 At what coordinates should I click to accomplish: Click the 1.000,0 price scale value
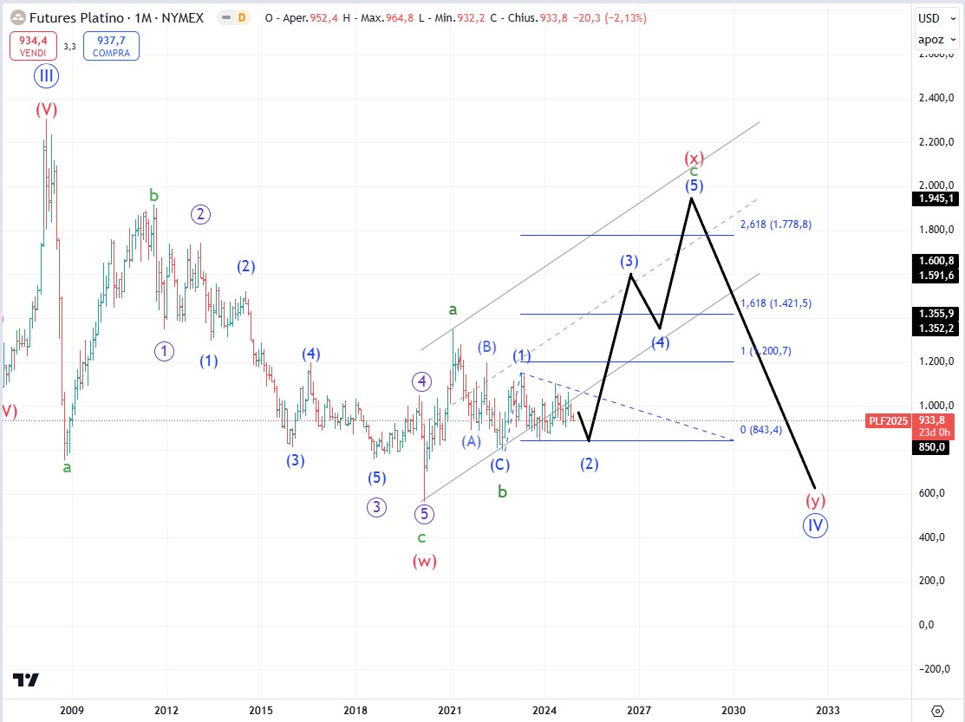936,406
